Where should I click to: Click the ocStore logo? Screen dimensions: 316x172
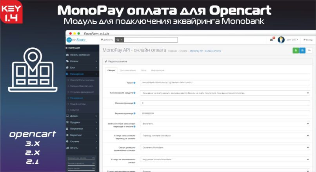pos(76,40)
